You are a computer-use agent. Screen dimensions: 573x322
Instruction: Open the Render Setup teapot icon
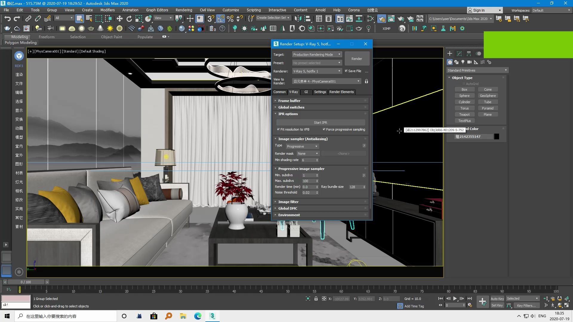(x=382, y=19)
